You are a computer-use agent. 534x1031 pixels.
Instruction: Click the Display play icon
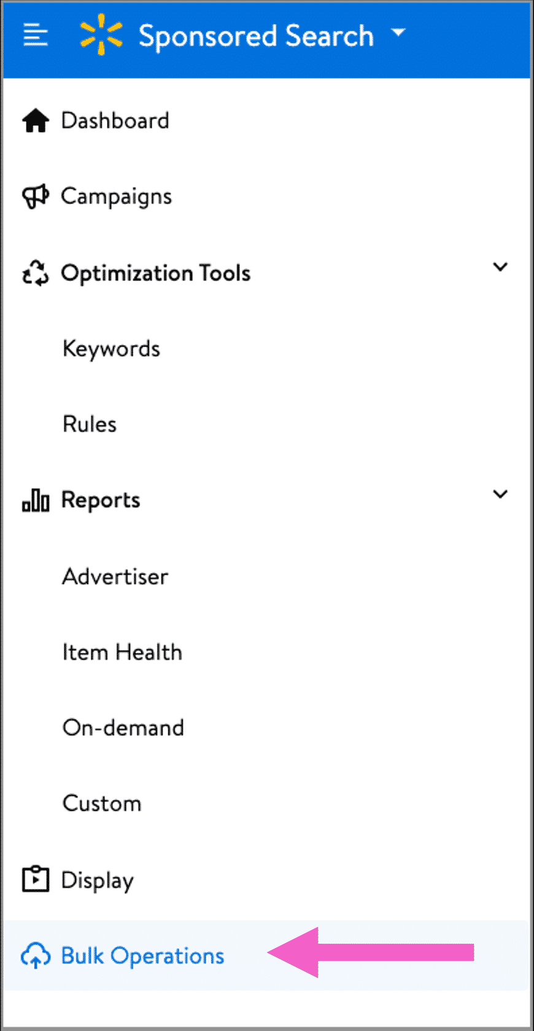click(36, 879)
